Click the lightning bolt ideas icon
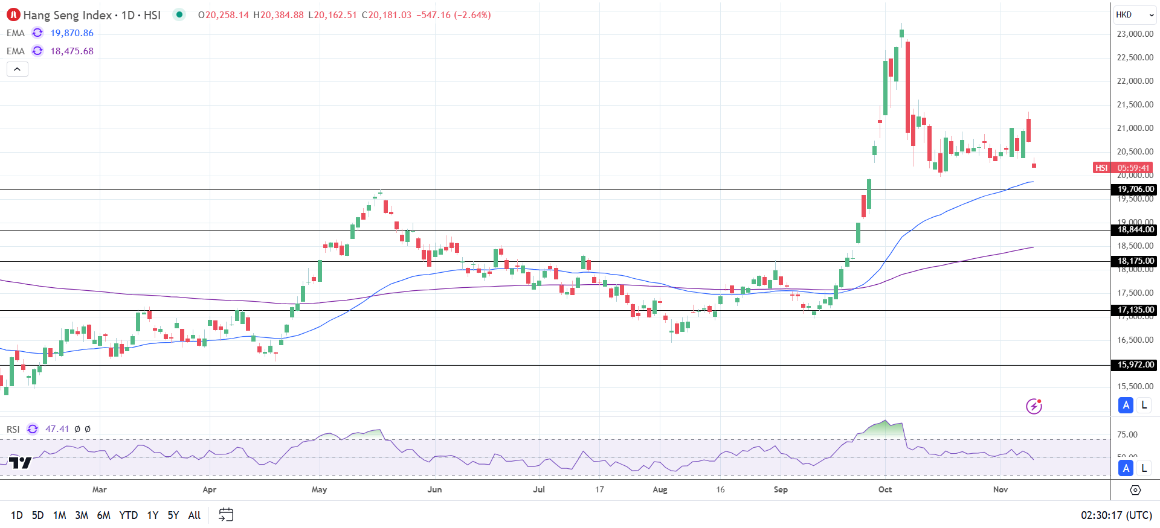Screen dimensions: 1160x528 1034,406
